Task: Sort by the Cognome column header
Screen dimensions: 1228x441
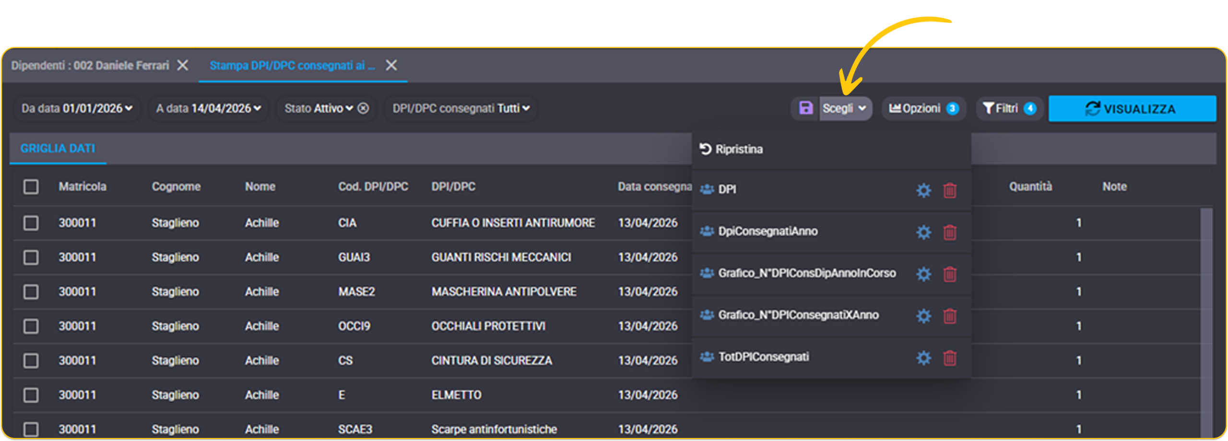Action: tap(176, 186)
